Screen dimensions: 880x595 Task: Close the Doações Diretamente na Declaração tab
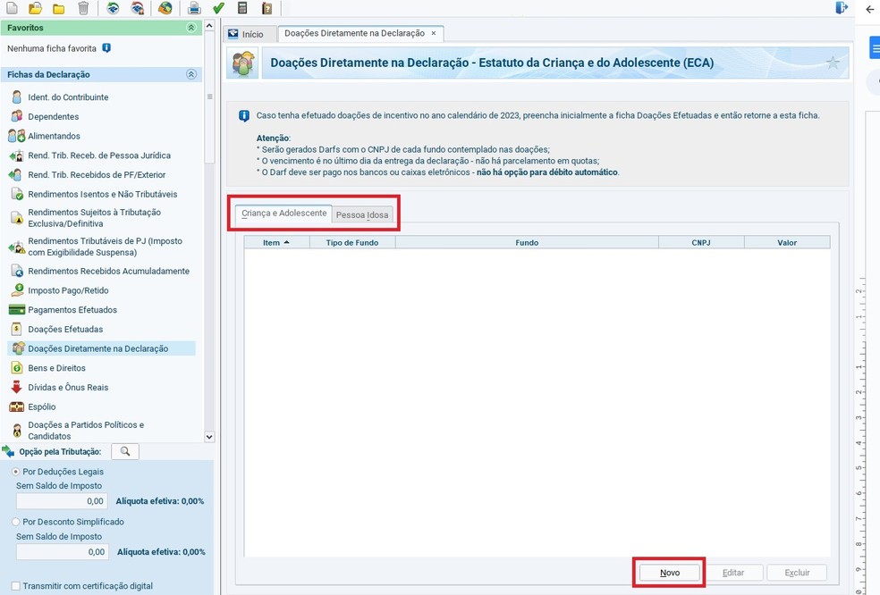point(433,33)
